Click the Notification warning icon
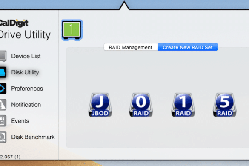The image size is (249, 166). click(3, 105)
